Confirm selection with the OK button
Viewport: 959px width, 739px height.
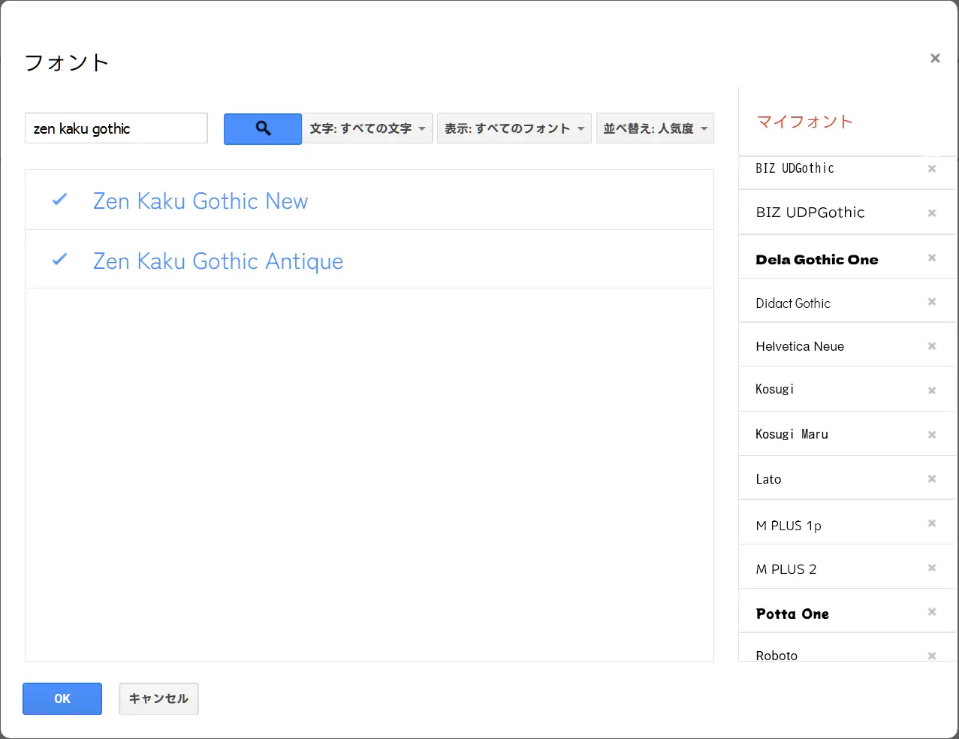tap(62, 698)
